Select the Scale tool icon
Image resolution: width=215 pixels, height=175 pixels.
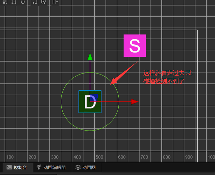5,2
